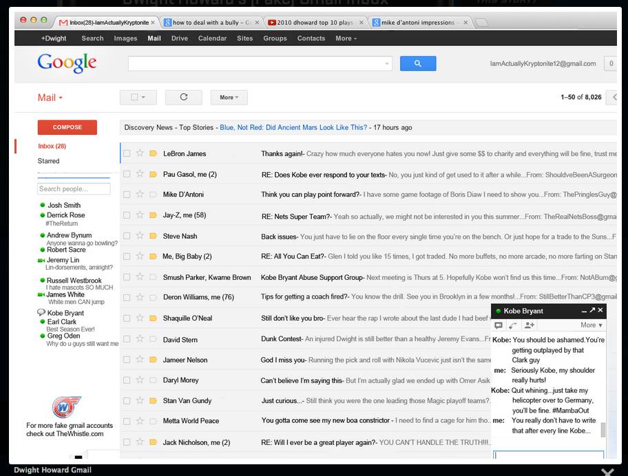Screen dimensions: 628x476
Task: Star the Steve Nash email
Action: click(x=140, y=235)
